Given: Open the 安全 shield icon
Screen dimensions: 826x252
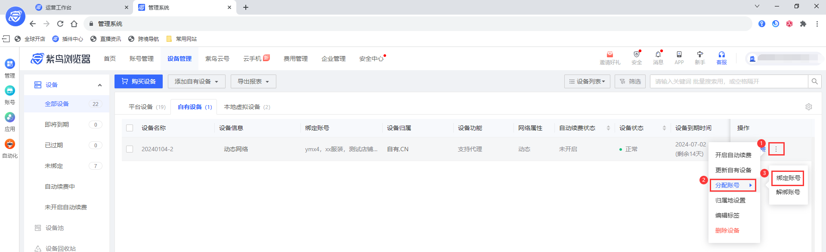Looking at the screenshot, I should (637, 55).
